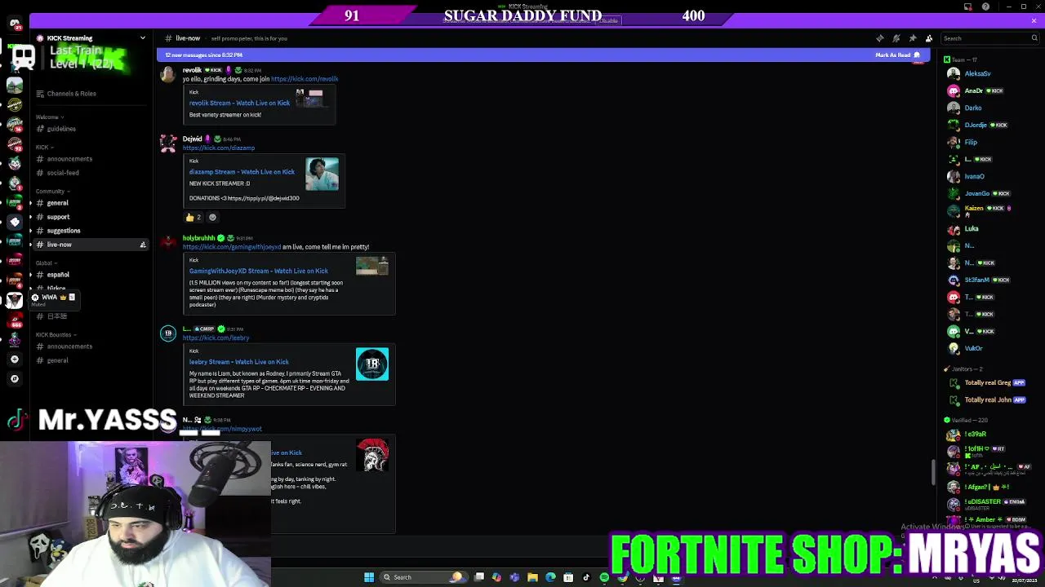
Task: Click the kick.com/diazamp link
Action: point(219,148)
